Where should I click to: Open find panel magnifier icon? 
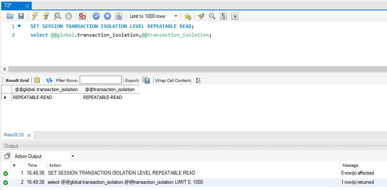[212, 16]
